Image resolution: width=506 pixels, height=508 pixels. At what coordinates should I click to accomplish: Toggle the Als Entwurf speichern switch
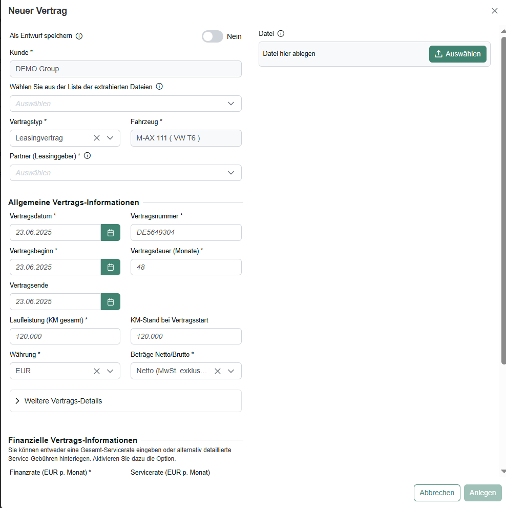pos(213,36)
